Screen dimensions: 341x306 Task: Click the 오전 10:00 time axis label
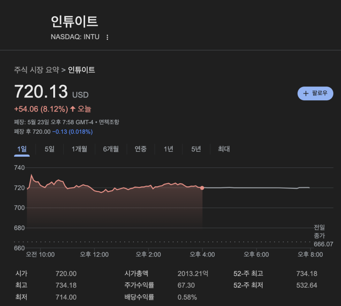(x=40, y=254)
